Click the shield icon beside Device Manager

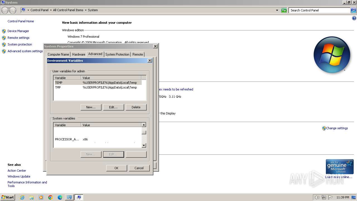point(4,31)
